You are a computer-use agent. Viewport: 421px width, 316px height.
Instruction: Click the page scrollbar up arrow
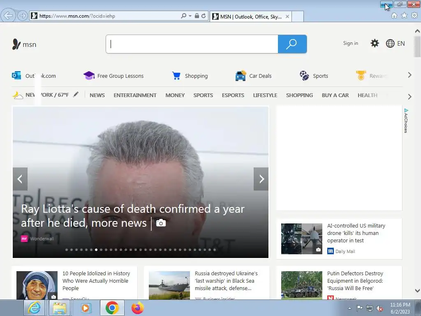(x=417, y=31)
